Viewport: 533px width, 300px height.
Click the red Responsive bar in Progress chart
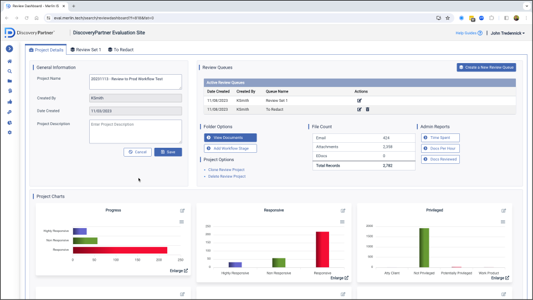click(x=120, y=250)
